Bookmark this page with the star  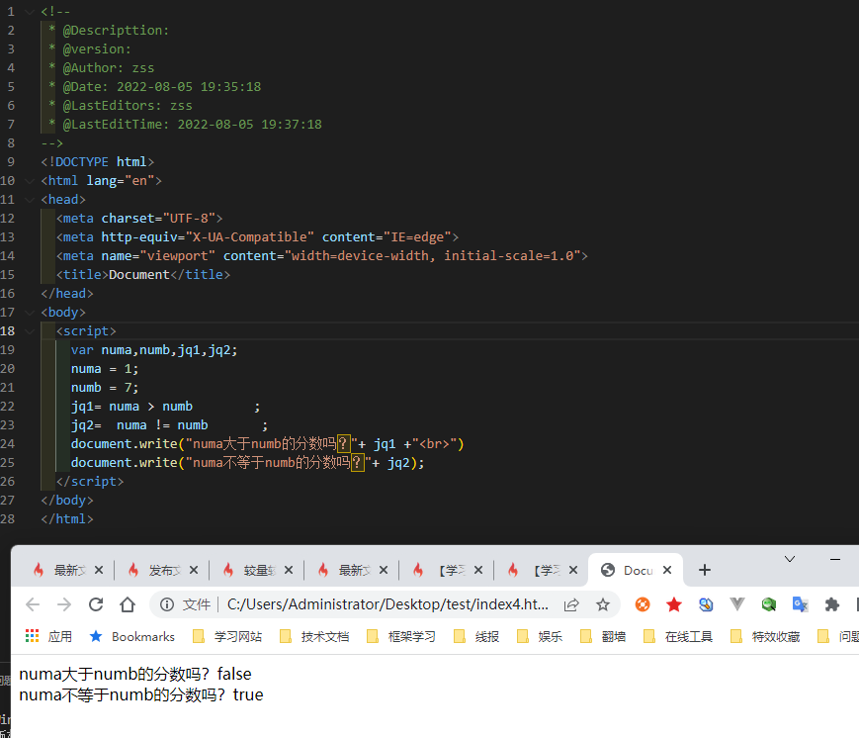(x=603, y=604)
